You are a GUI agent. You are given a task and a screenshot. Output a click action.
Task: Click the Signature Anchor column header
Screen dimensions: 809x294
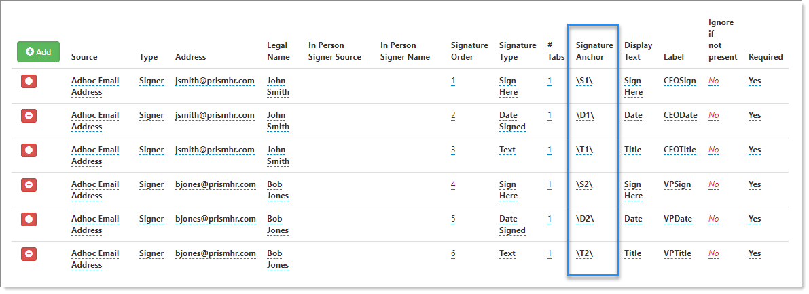click(594, 51)
